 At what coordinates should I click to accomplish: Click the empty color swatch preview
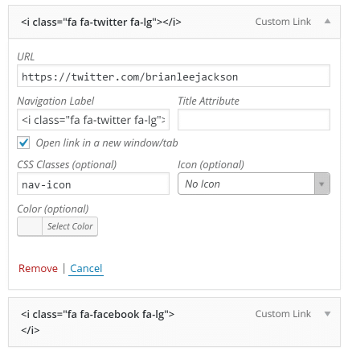(x=30, y=226)
